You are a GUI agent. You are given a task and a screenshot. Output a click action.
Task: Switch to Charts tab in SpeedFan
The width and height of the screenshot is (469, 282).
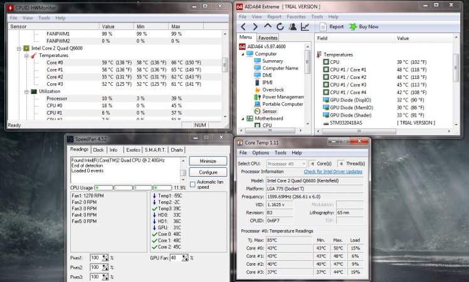coord(176,150)
